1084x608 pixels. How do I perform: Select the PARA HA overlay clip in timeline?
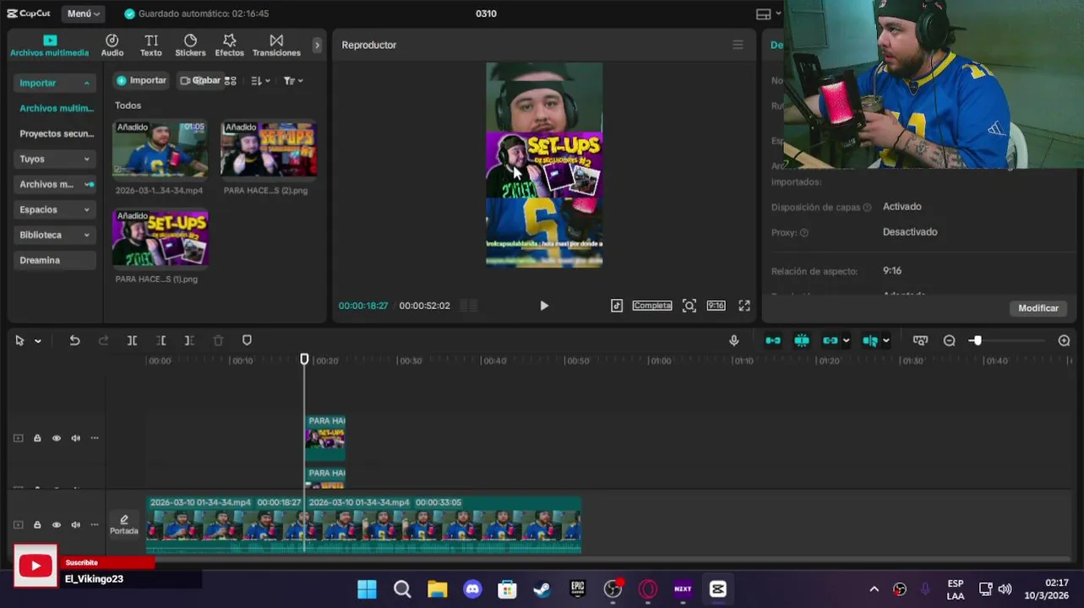pos(325,437)
